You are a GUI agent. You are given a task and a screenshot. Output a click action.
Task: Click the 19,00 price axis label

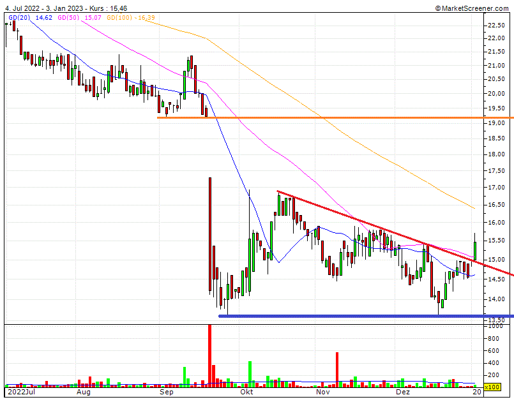click(x=496, y=123)
